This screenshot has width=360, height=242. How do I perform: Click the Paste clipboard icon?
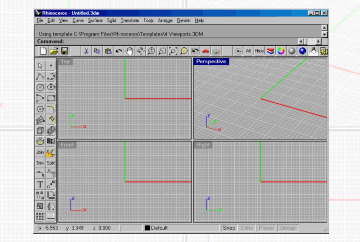(108, 51)
